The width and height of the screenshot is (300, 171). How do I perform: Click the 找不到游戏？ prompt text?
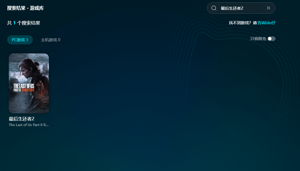tap(240, 23)
